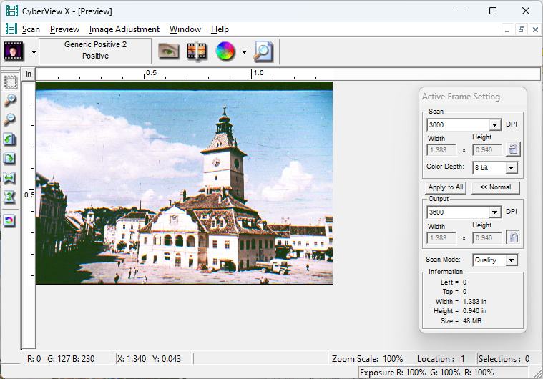Click the ruler unit 'in' button
The image size is (543, 379).
click(29, 74)
